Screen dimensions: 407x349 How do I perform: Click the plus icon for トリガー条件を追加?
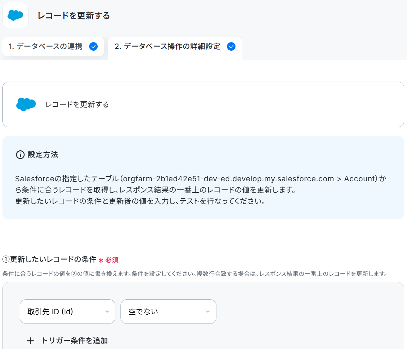[30, 341]
